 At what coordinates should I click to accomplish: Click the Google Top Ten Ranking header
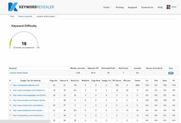[30, 81]
